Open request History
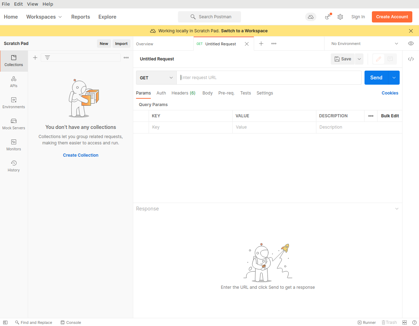Viewport: 419px width, 326px height. pos(14,166)
